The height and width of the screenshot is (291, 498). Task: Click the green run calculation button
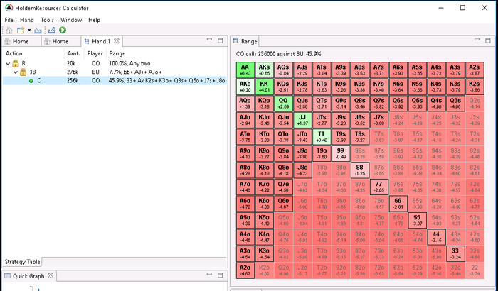point(63,31)
